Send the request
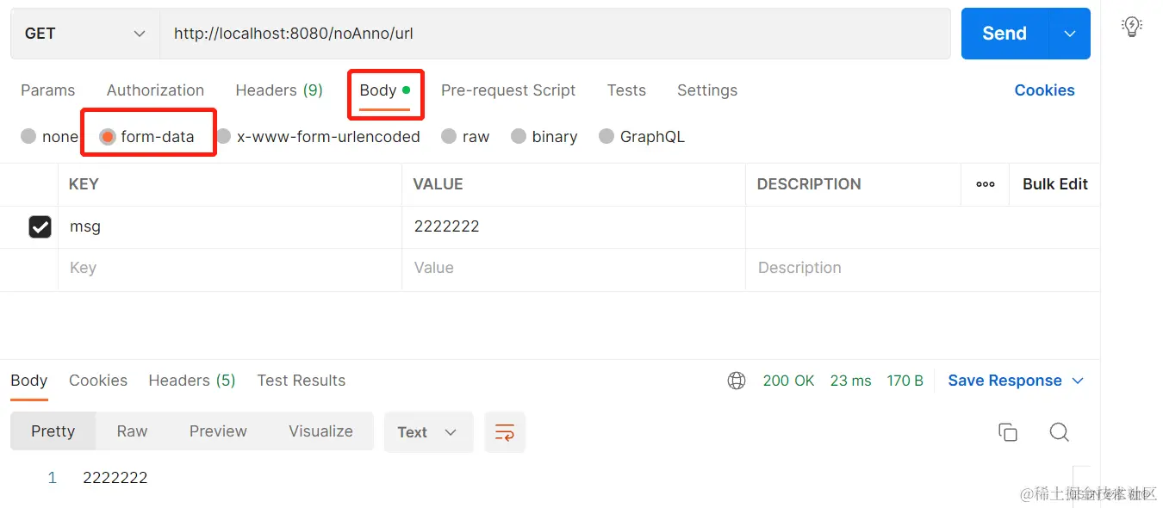Image resolution: width=1163 pixels, height=508 pixels. pos(1004,34)
